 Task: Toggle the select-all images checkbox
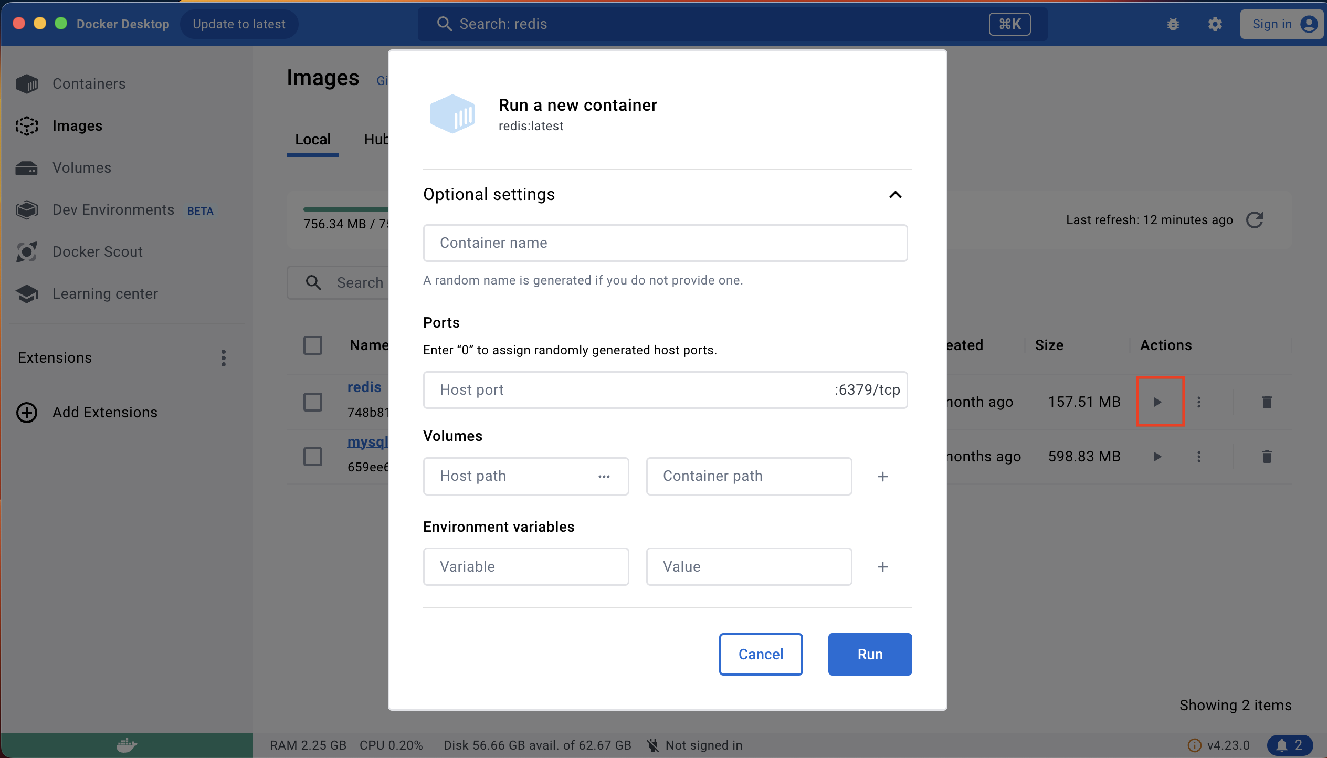tap(313, 345)
